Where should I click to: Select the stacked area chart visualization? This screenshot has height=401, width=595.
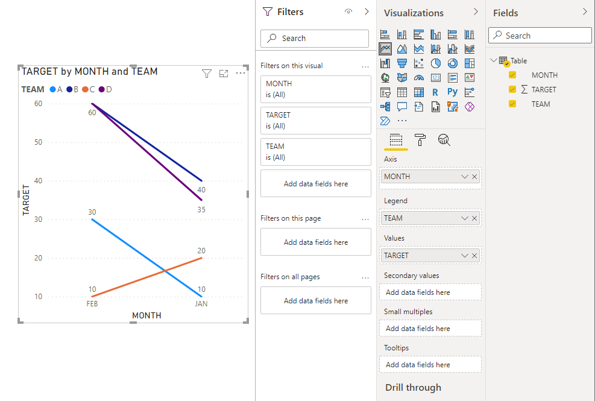tap(418, 49)
